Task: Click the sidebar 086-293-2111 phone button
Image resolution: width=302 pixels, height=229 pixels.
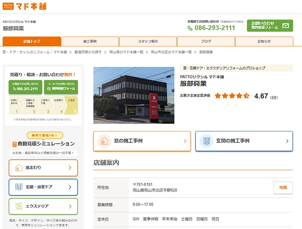Action: [x=25, y=87]
